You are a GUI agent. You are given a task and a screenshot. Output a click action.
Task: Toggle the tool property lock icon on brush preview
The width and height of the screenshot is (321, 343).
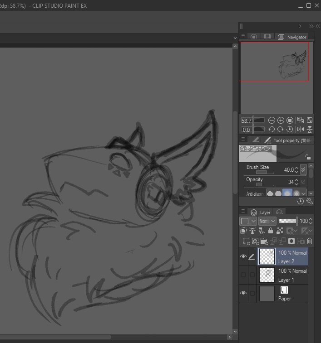(x=308, y=157)
